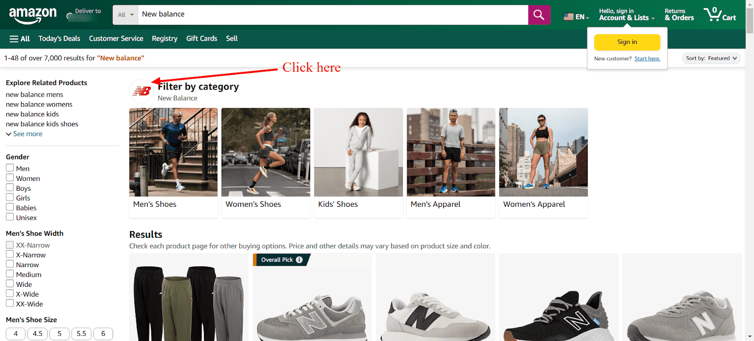Click the magnifier search button

[539, 15]
